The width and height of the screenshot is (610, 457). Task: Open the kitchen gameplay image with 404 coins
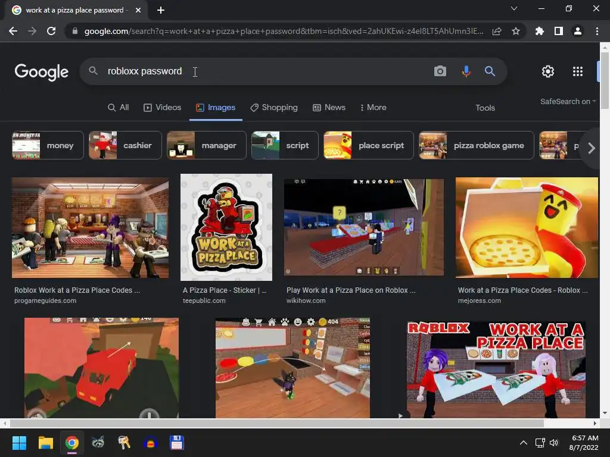(292, 368)
